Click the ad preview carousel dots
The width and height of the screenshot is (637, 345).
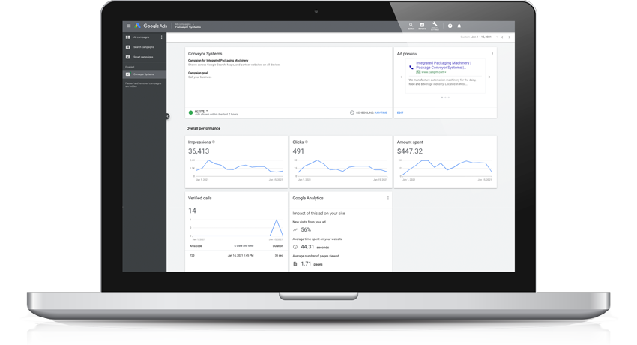tap(445, 97)
